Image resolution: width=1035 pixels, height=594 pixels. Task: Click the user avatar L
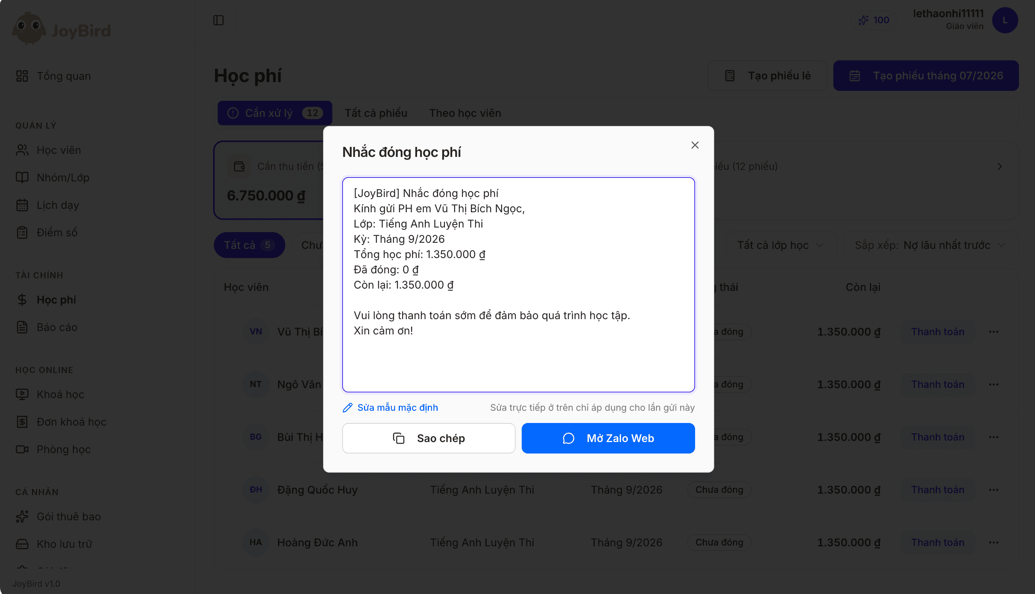[1005, 20]
